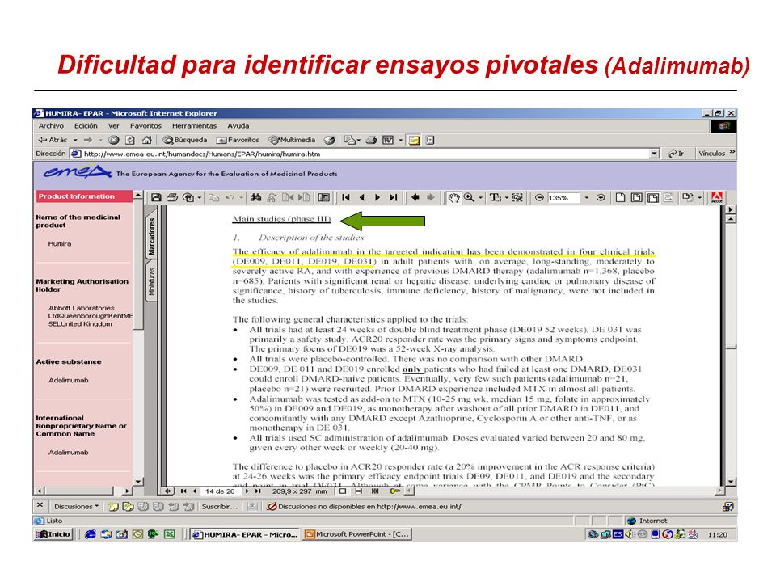Select the Hand tool
This screenshot has width=776, height=582.
pyautogui.click(x=453, y=197)
